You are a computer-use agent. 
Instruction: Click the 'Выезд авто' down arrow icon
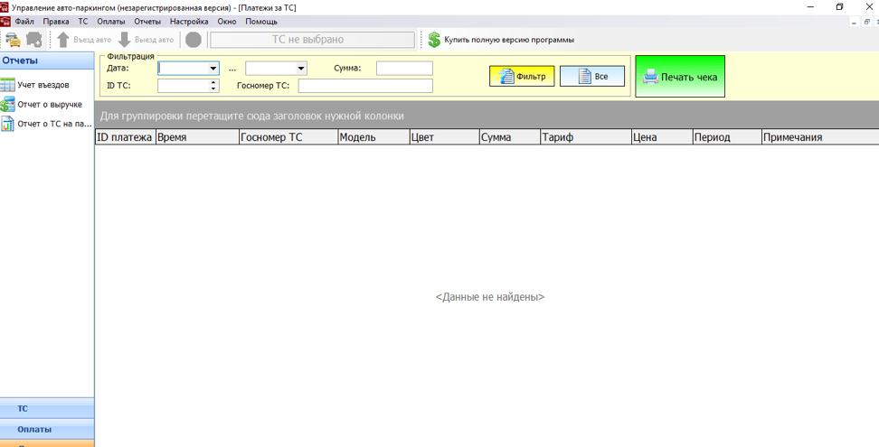coord(125,40)
